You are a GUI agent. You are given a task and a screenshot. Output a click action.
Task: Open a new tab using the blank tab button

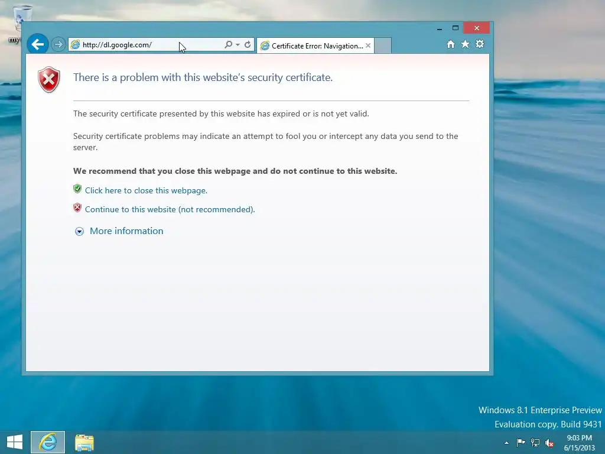pyautogui.click(x=383, y=46)
